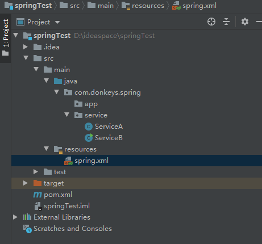Click the blue java source folder icon
Viewport: 262px width, 244px height.
(58, 81)
